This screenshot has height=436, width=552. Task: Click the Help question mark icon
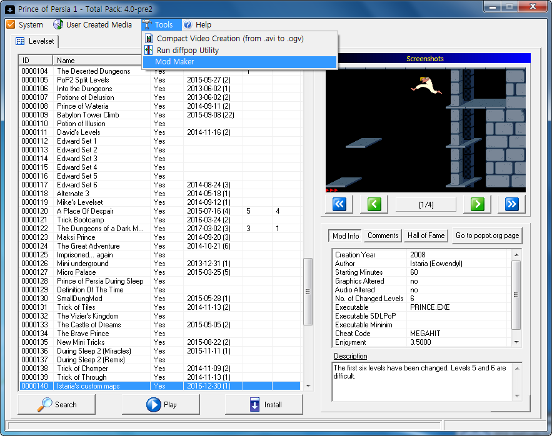coord(188,24)
